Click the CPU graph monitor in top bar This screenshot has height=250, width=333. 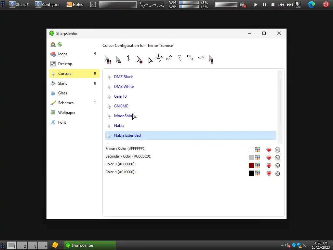click(152, 5)
